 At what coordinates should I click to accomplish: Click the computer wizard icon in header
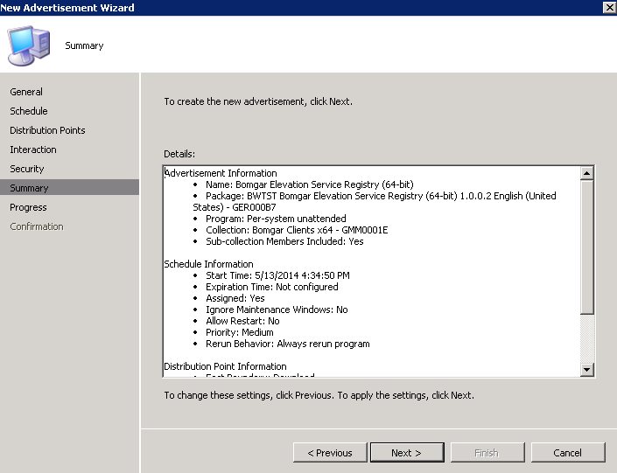[29, 45]
